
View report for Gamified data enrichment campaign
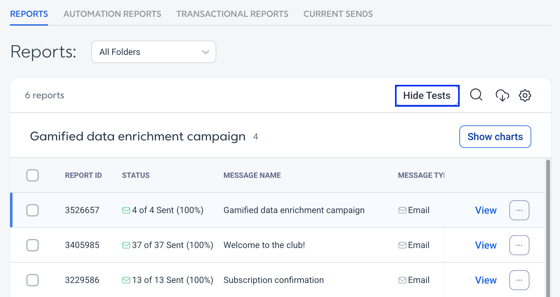point(486,210)
